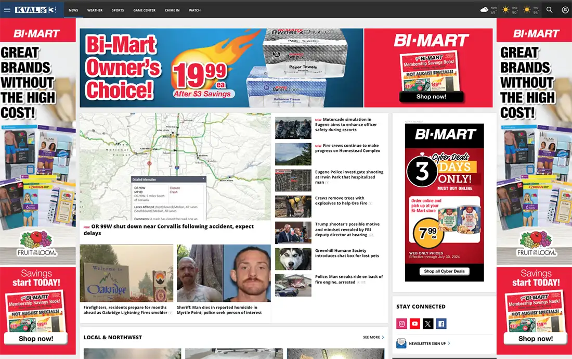Open the X (Twitter) social icon
Viewport: 572px width, 359px height.
(428, 324)
